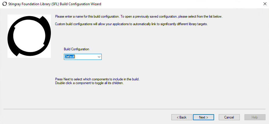This screenshot has height=124, width=269.
Task: Click the Stingray icon in the title bar
Action: pos(4,4)
